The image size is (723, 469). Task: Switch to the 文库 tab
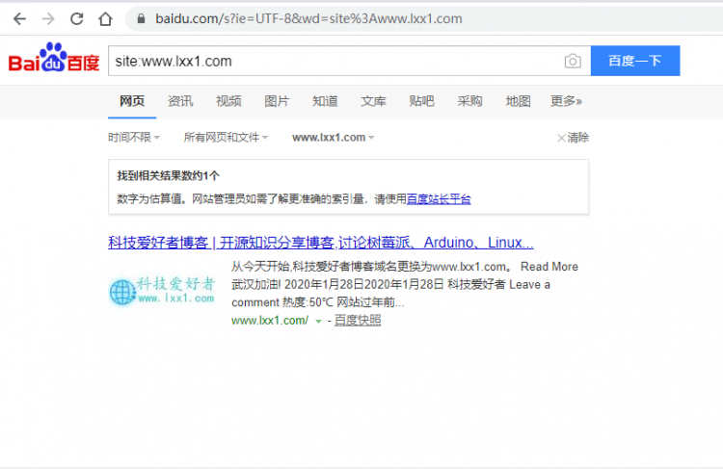pos(373,101)
